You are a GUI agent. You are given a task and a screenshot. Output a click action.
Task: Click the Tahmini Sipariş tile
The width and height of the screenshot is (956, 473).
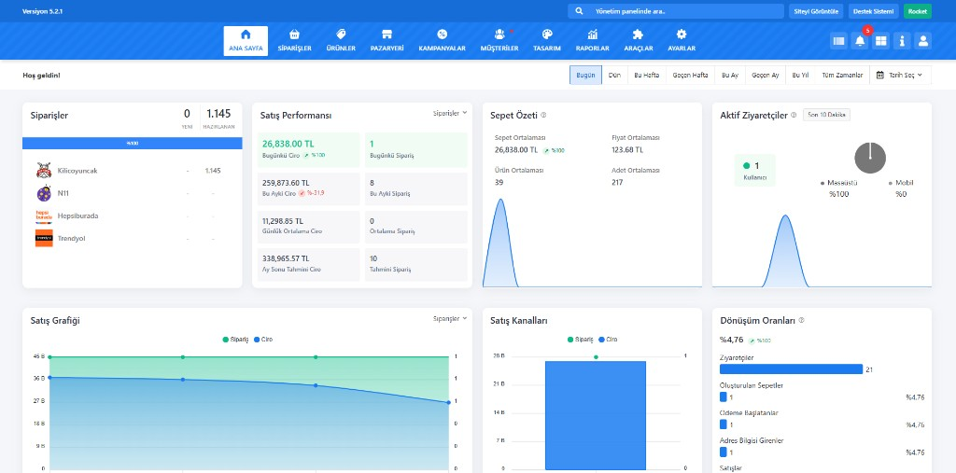point(415,264)
